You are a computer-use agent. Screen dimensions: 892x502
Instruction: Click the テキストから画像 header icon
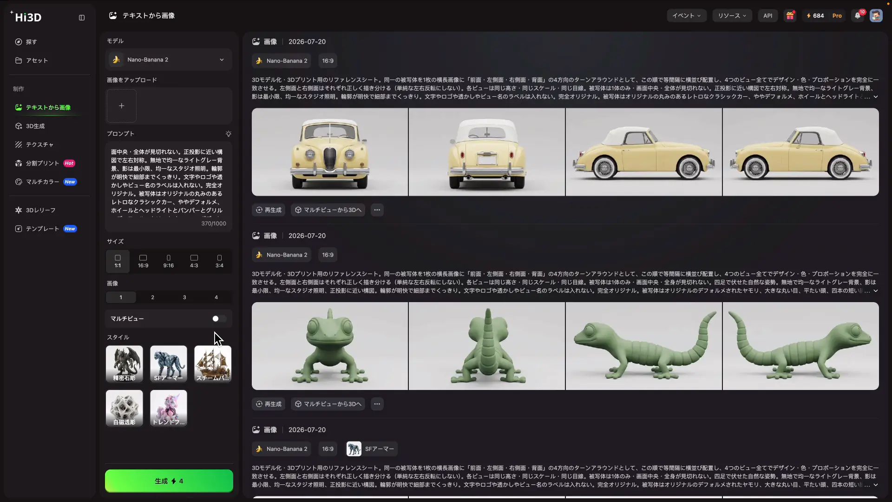pos(113,15)
